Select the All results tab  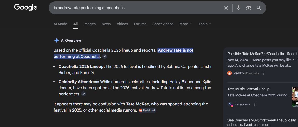pos(76,24)
